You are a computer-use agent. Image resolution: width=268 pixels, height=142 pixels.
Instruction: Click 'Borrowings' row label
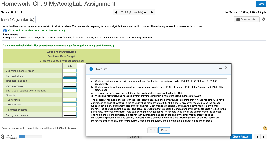pyautogui.click(x=14, y=100)
